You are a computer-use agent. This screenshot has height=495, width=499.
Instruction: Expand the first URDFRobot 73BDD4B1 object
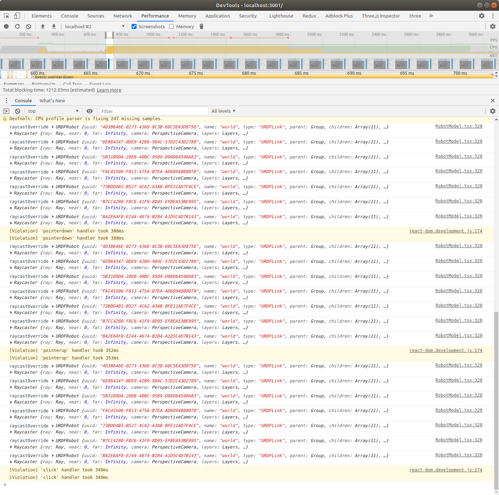pyautogui.click(x=53, y=187)
